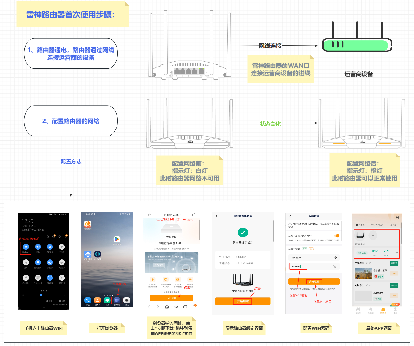Open the Contacts app in the dock

coord(98,300)
